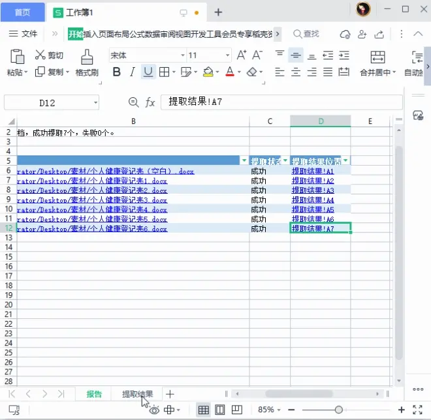Align text to vertical middle
Image resolution: width=431 pixels, height=420 pixels.
point(296,55)
